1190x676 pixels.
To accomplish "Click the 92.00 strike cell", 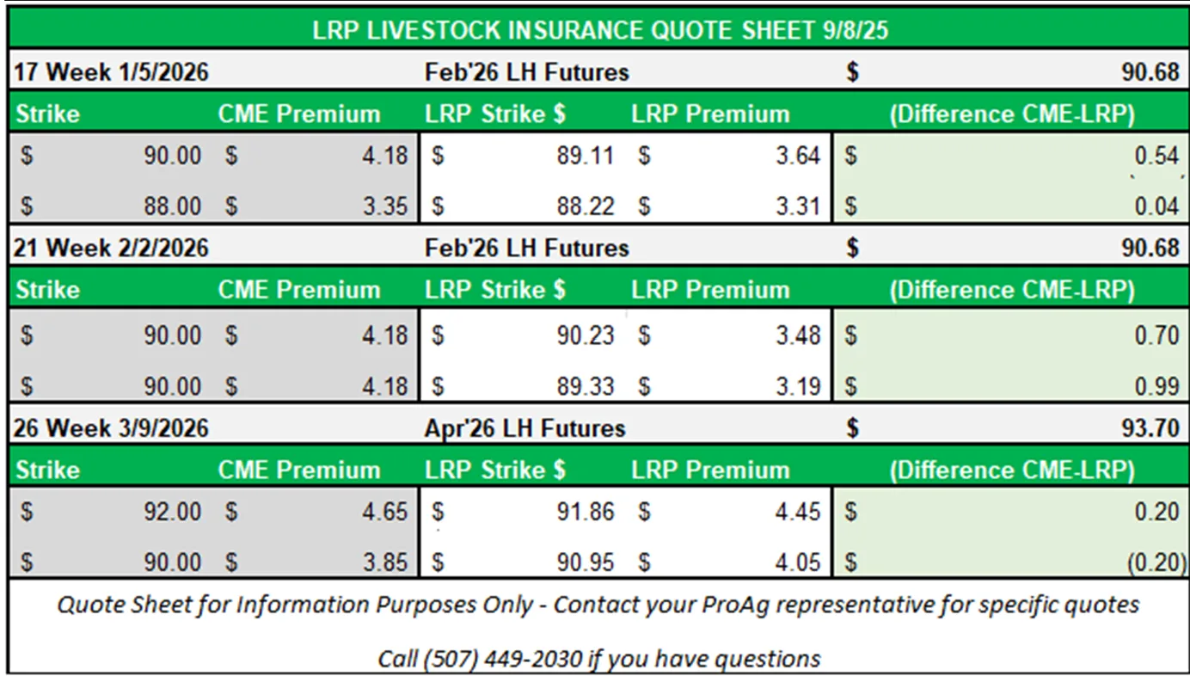I will [x=172, y=512].
